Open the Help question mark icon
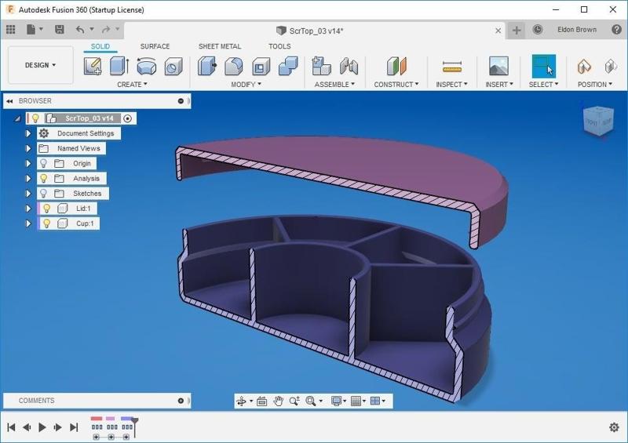Image resolution: width=628 pixels, height=443 pixels. (616, 29)
